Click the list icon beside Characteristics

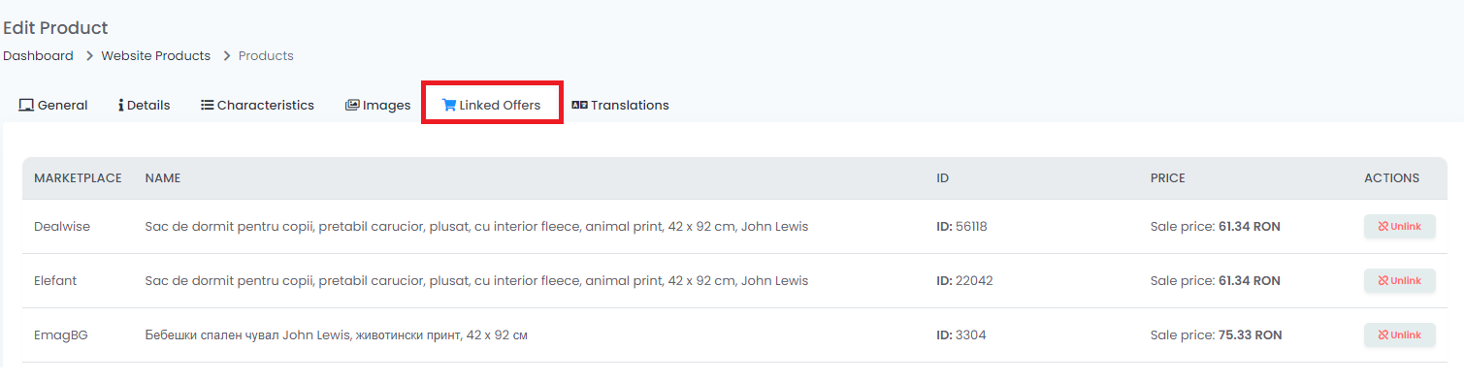click(x=207, y=105)
